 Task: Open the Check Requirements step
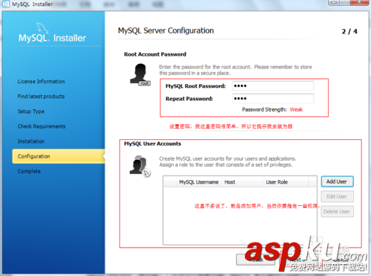click(42, 126)
